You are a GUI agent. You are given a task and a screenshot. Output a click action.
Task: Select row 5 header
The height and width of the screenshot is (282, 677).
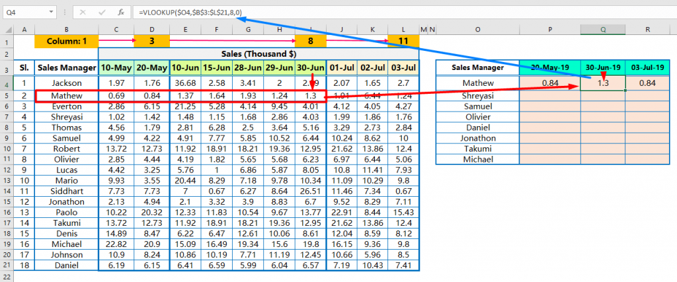point(7,95)
